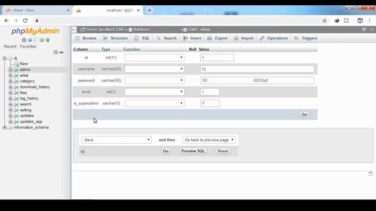Viewport: 376px width, 211px height.
Task: Open Function dropdown for id row
Action: point(155,57)
